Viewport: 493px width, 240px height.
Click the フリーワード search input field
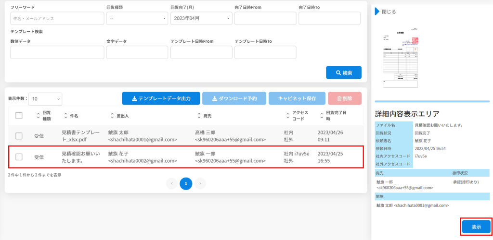(x=57, y=18)
